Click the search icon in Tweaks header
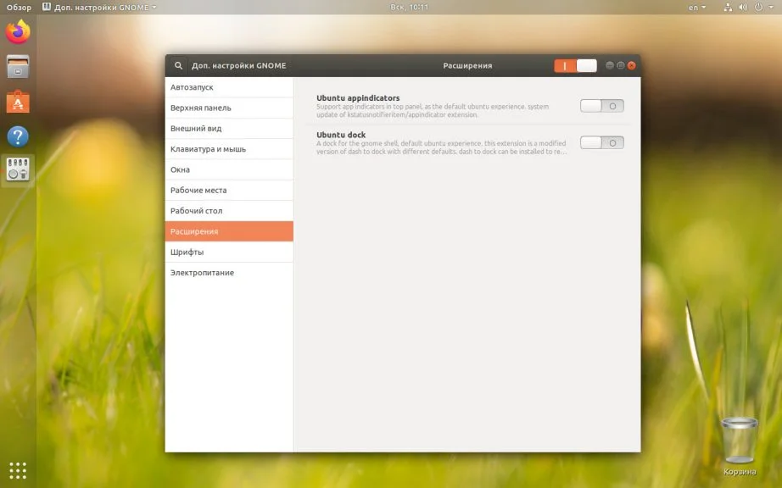The image size is (782, 488). [x=178, y=65]
